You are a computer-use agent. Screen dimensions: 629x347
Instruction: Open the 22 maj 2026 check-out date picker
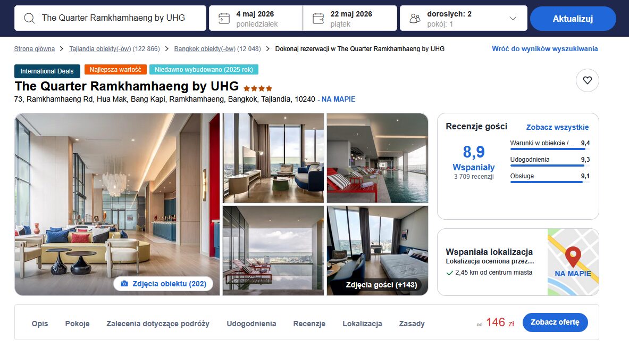coord(350,19)
